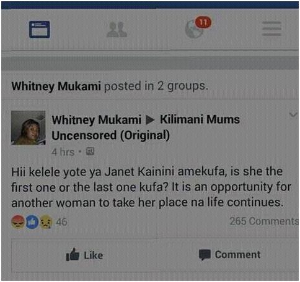Click the blue thumbs-up reaction icon
The image size is (300, 282).
click(32, 222)
